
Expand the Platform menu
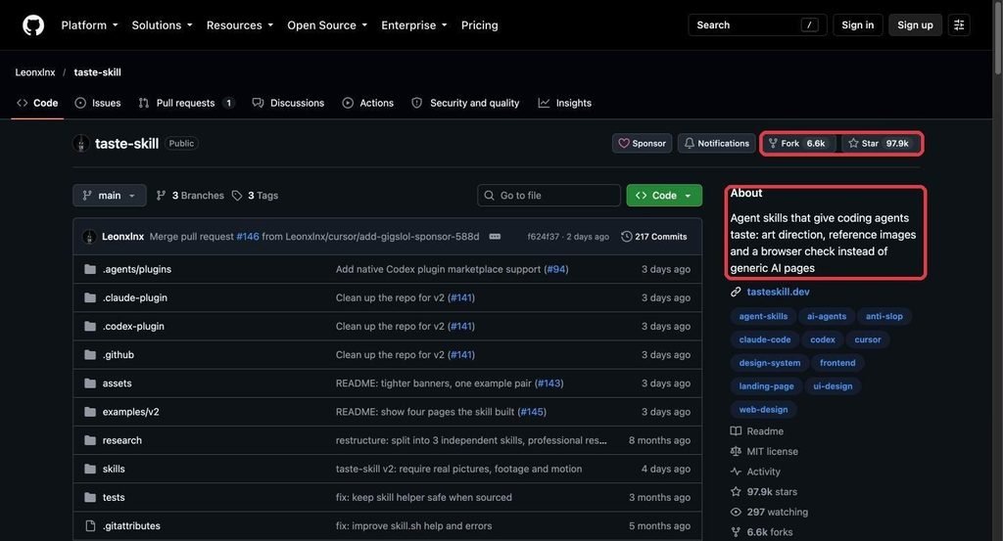[89, 24]
